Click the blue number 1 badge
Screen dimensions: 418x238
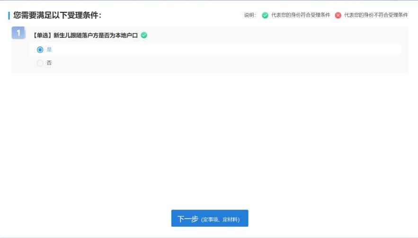click(x=18, y=33)
